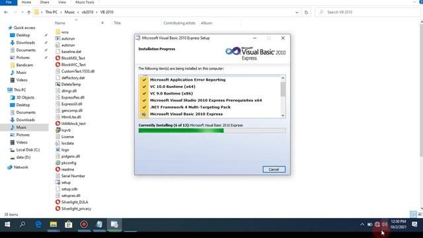Open the taskbar clock and calendar
The image size is (423, 238).
(x=398, y=225)
